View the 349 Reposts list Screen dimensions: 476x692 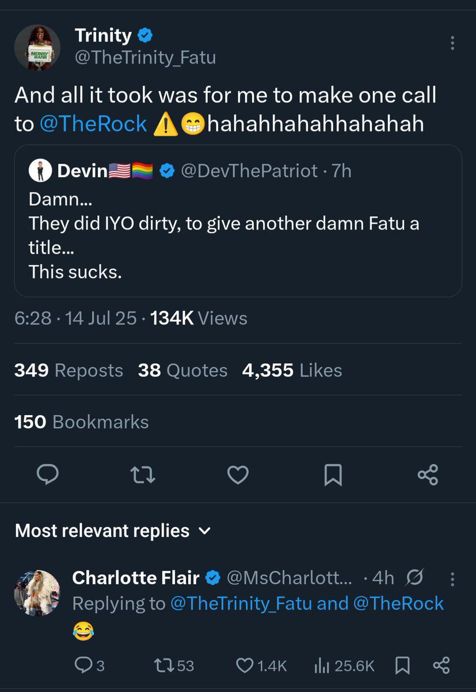68,370
